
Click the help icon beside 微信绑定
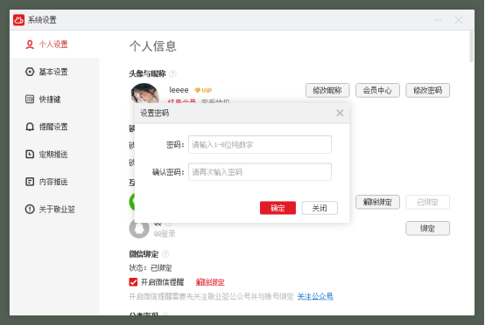(x=165, y=254)
